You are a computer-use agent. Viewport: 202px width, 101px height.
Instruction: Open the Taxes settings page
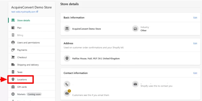pyautogui.click(x=32, y=72)
